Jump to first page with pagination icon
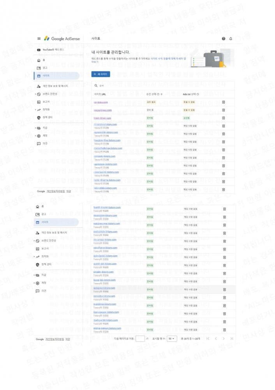 click(208, 339)
